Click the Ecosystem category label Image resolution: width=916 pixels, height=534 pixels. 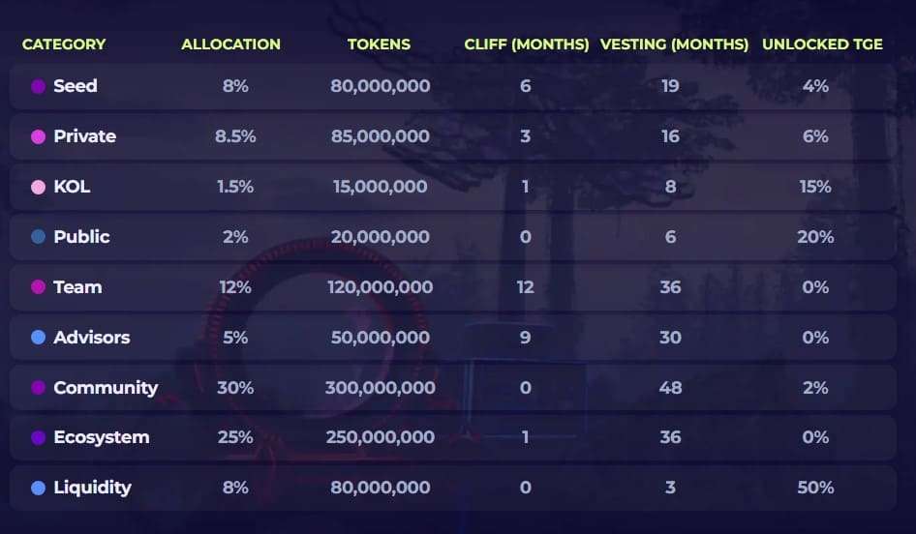tap(102, 437)
